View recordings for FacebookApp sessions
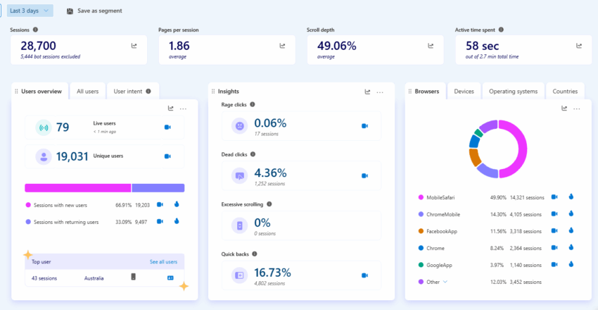Image resolution: width=598 pixels, height=310 pixels. coord(554,231)
